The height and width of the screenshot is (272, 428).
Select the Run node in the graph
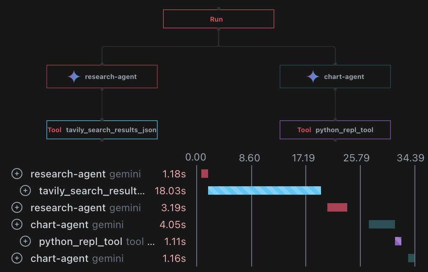(218, 19)
